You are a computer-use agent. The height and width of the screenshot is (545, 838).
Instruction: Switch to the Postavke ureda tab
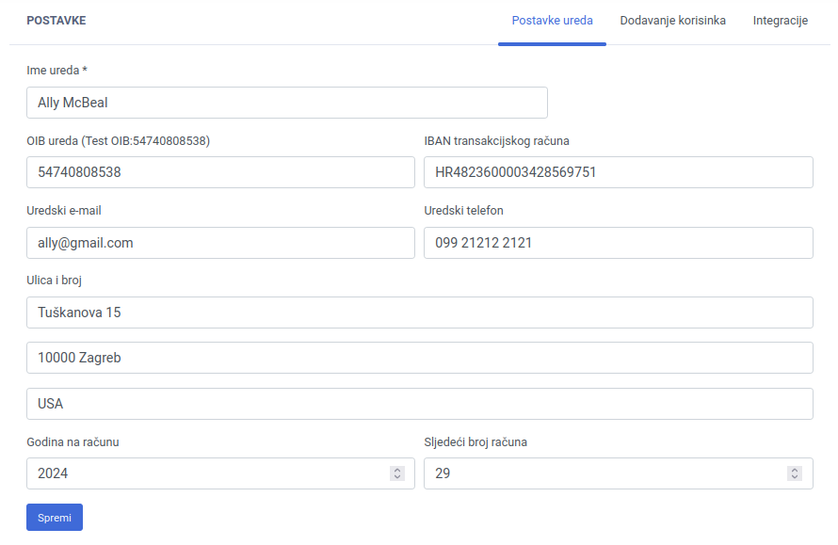click(552, 21)
